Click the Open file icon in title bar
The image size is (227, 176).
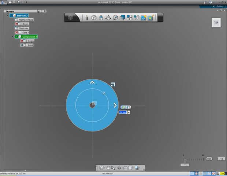(x=14, y=2)
